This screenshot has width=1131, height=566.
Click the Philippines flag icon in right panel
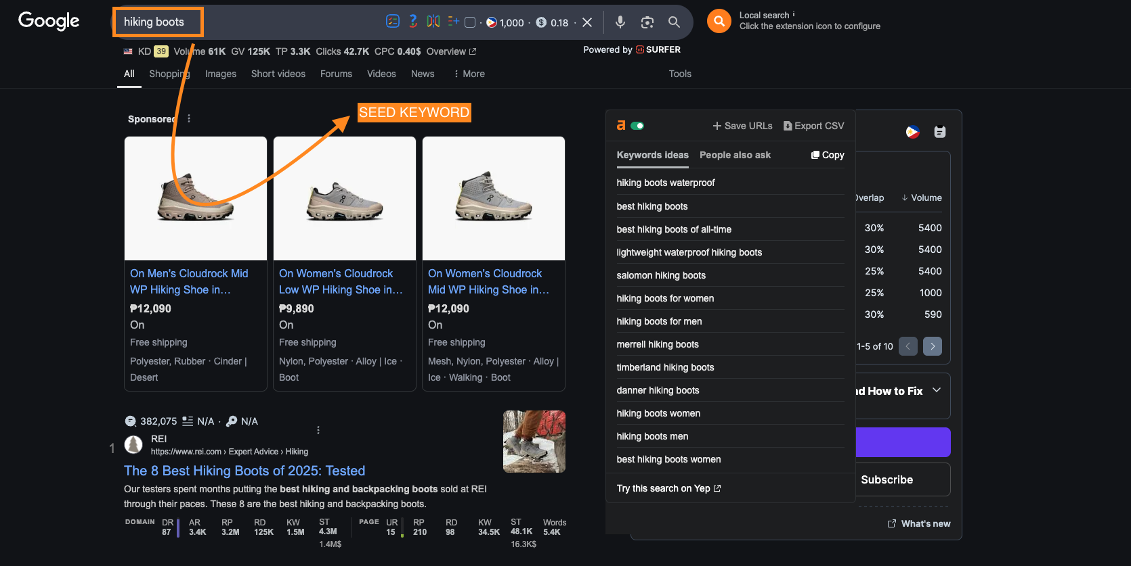[x=913, y=132]
